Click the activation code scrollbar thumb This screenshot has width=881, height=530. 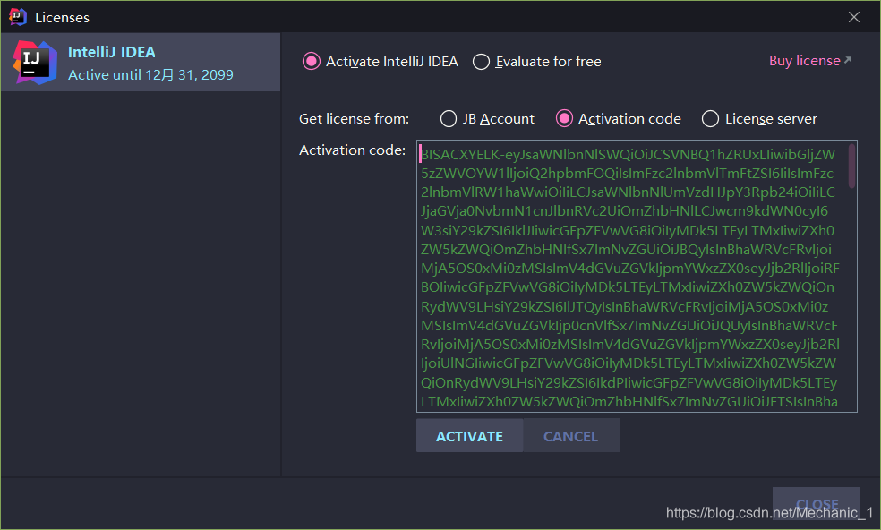851,166
